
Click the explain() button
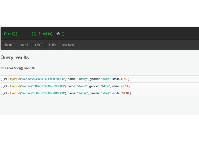[x=68, y=45]
